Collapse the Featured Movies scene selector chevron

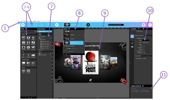[x=79, y=25]
